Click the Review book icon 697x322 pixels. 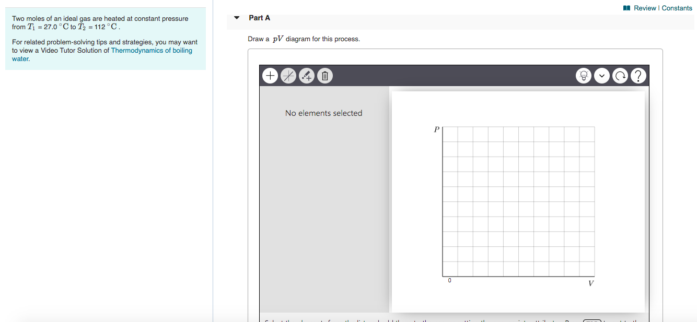627,8
